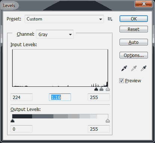Click the output shadow field showing 0

pos(21,129)
